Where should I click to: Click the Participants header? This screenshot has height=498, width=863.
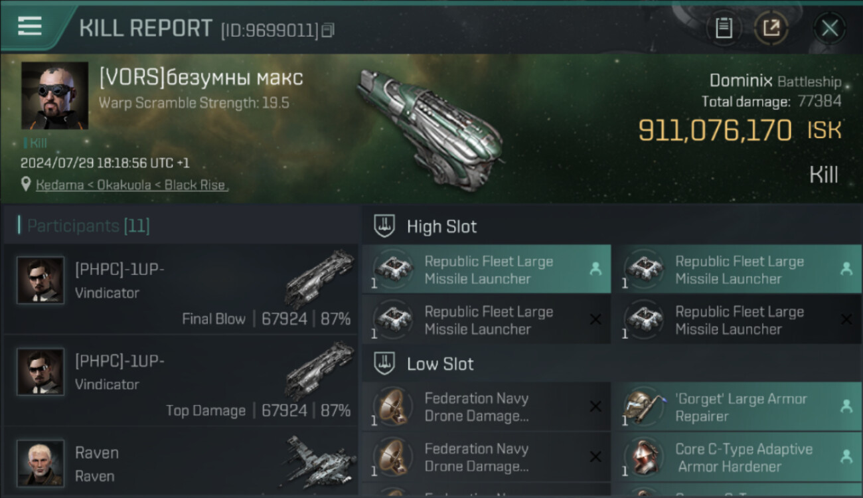[88, 226]
